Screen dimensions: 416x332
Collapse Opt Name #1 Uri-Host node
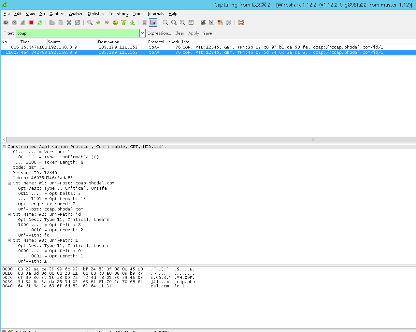pos(9,183)
